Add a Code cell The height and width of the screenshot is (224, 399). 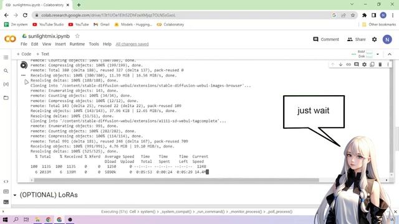(24, 54)
